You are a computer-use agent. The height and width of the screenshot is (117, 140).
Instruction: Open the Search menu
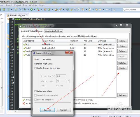pyautogui.click(x=9, y=5)
